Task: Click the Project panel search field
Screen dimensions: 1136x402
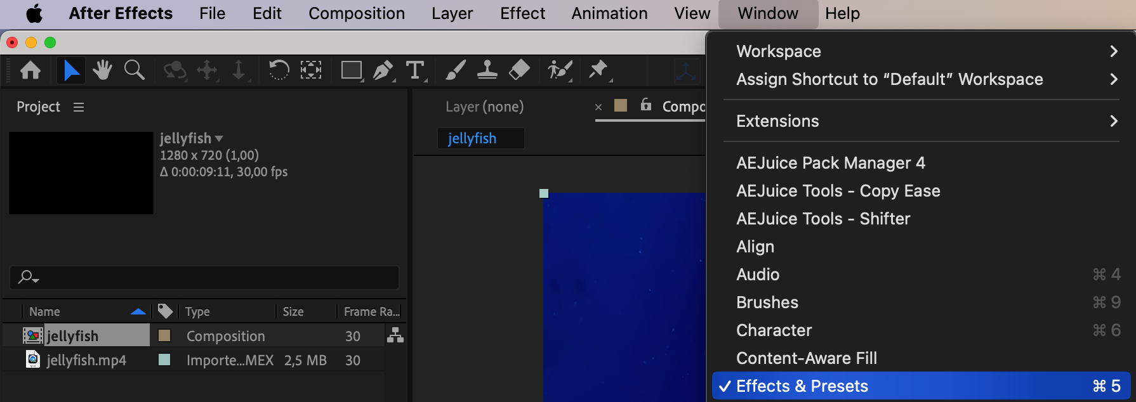Action: [x=204, y=278]
